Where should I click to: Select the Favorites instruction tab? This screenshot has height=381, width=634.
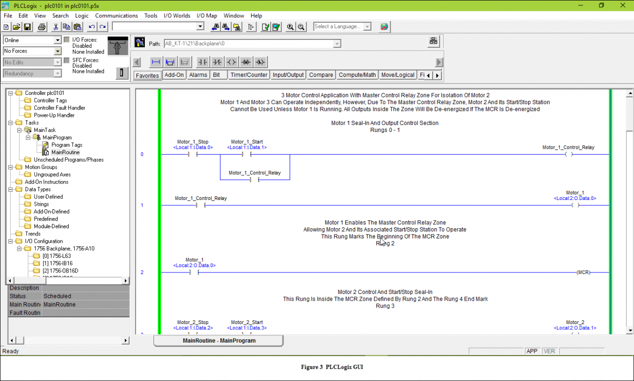pos(147,75)
